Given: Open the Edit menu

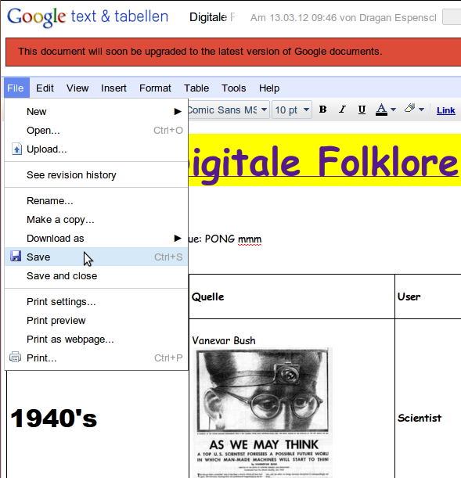Looking at the screenshot, I should tap(45, 88).
